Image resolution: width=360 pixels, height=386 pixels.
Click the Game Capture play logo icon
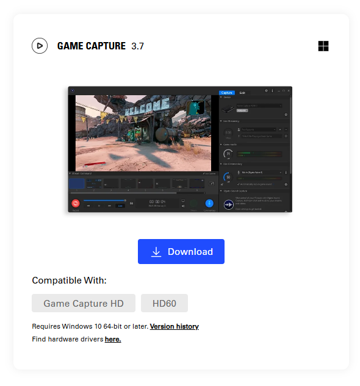(x=40, y=46)
